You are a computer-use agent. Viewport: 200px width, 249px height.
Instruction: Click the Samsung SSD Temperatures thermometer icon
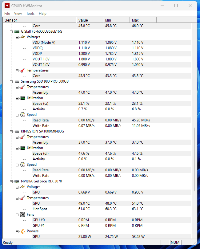tap(23, 87)
